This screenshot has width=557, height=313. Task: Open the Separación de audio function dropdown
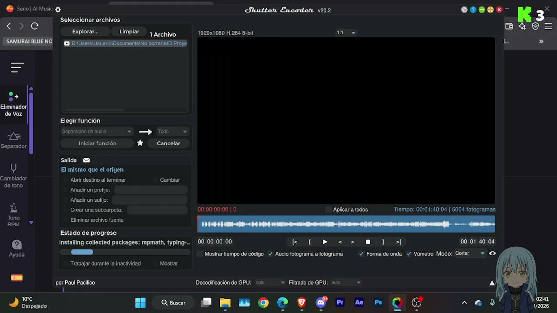point(97,131)
